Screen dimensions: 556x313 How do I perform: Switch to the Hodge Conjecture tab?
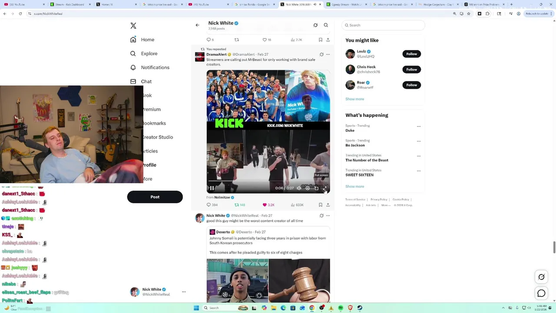coord(437,4)
